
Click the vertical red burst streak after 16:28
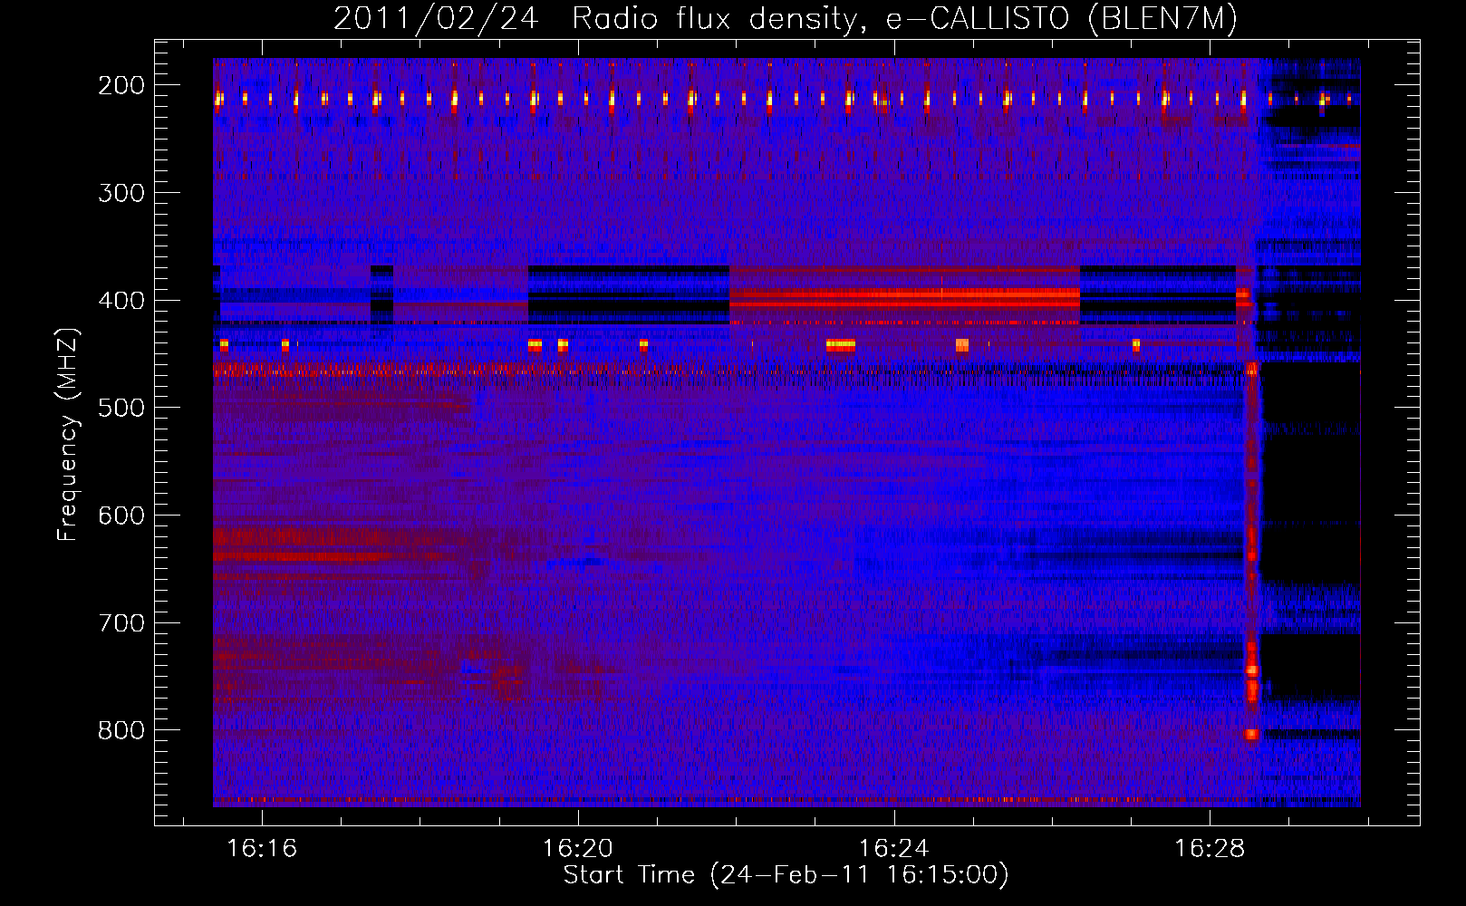click(1252, 553)
